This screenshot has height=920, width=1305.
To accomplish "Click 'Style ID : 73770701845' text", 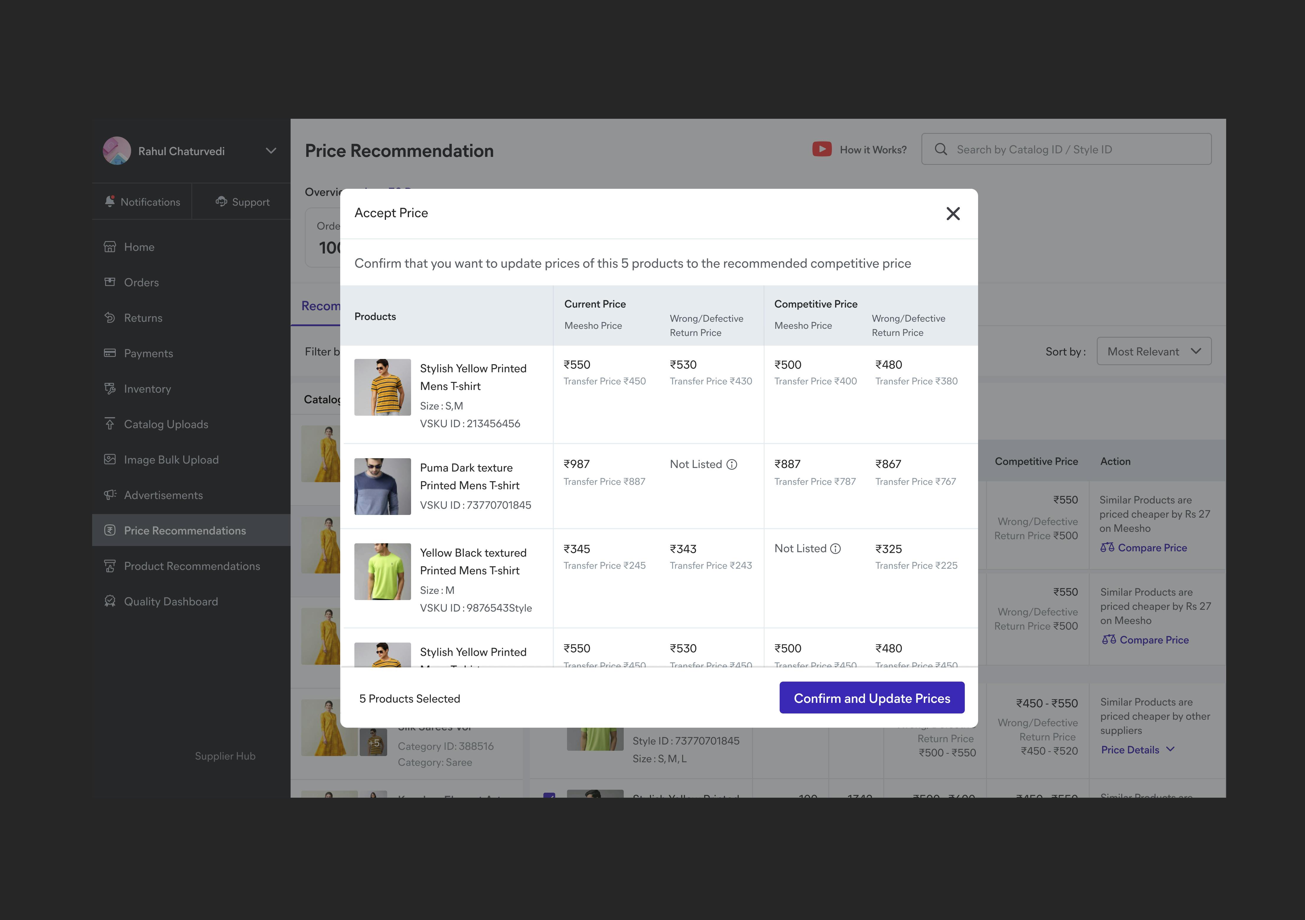I will pyautogui.click(x=685, y=741).
